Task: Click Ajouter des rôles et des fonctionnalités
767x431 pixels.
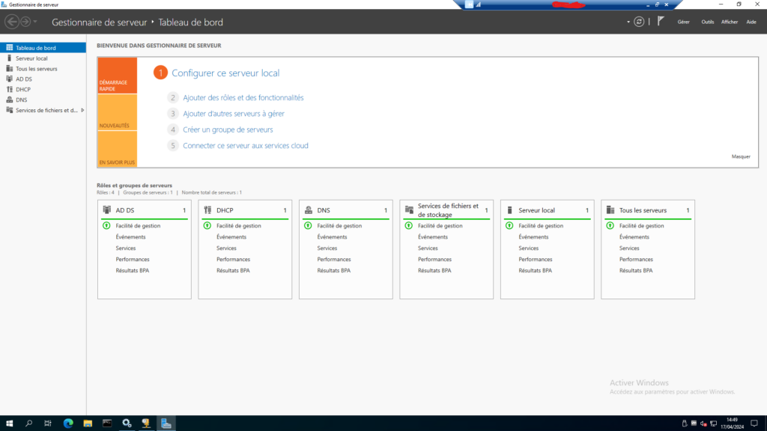Action: (x=243, y=97)
